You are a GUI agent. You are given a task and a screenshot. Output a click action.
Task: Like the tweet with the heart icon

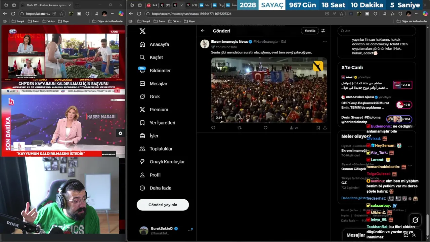265,128
